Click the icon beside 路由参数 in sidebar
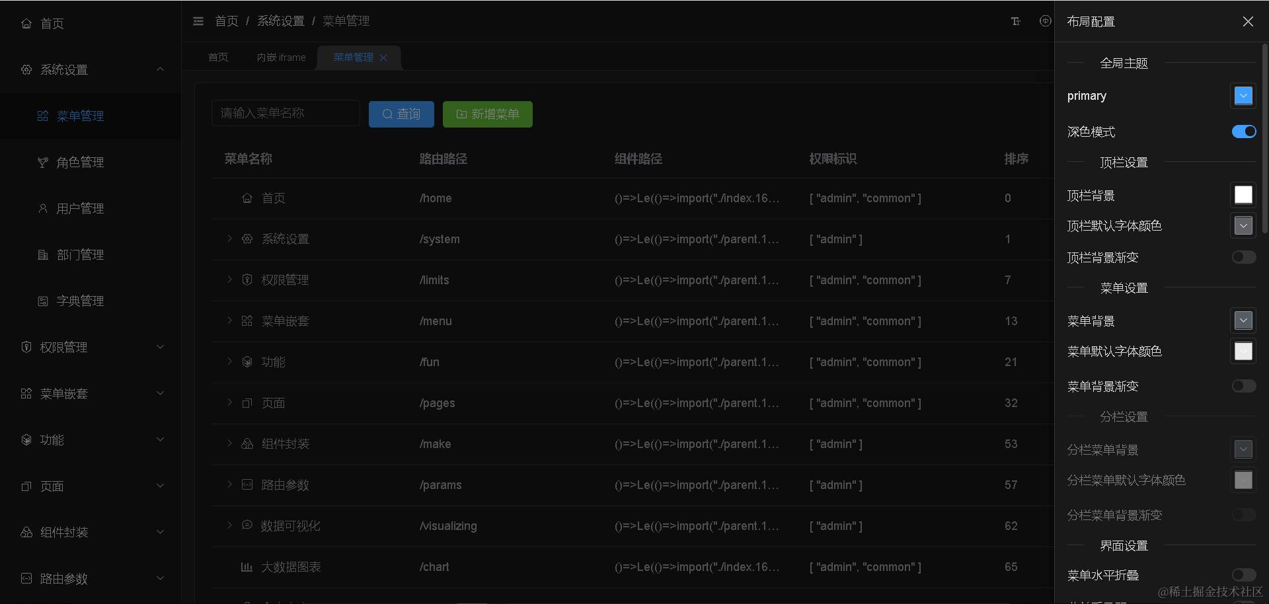This screenshot has height=604, width=1269. 26,579
